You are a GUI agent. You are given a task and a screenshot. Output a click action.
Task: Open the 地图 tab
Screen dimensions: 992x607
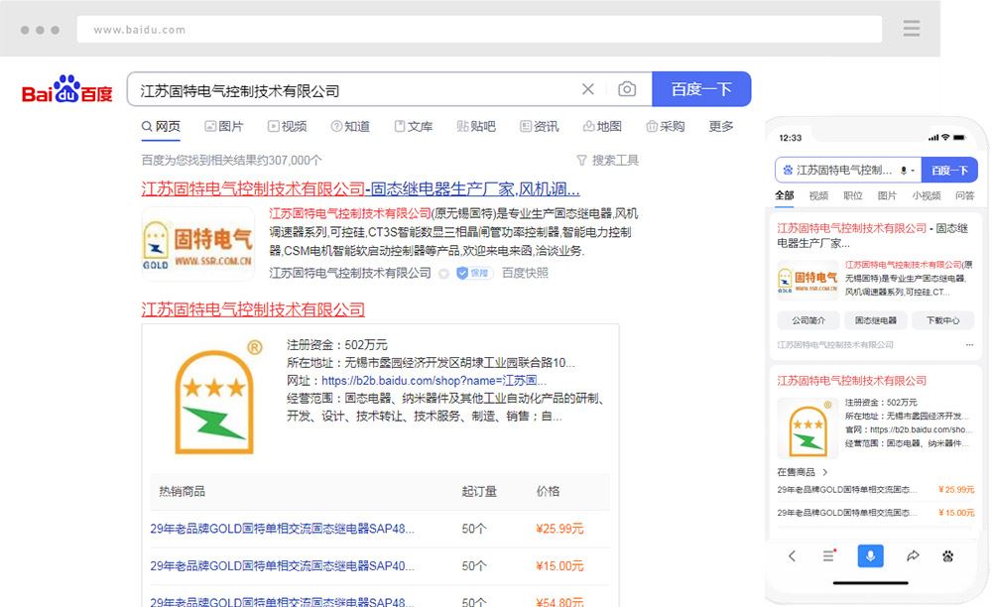pos(602,127)
